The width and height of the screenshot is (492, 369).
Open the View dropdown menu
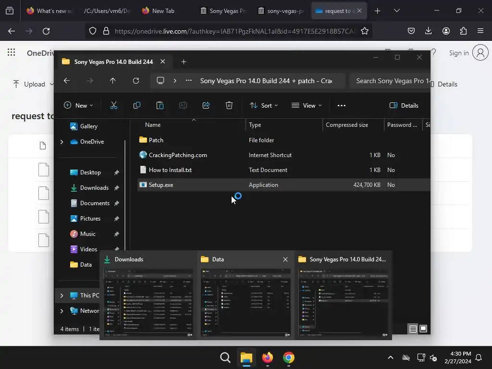(x=307, y=105)
